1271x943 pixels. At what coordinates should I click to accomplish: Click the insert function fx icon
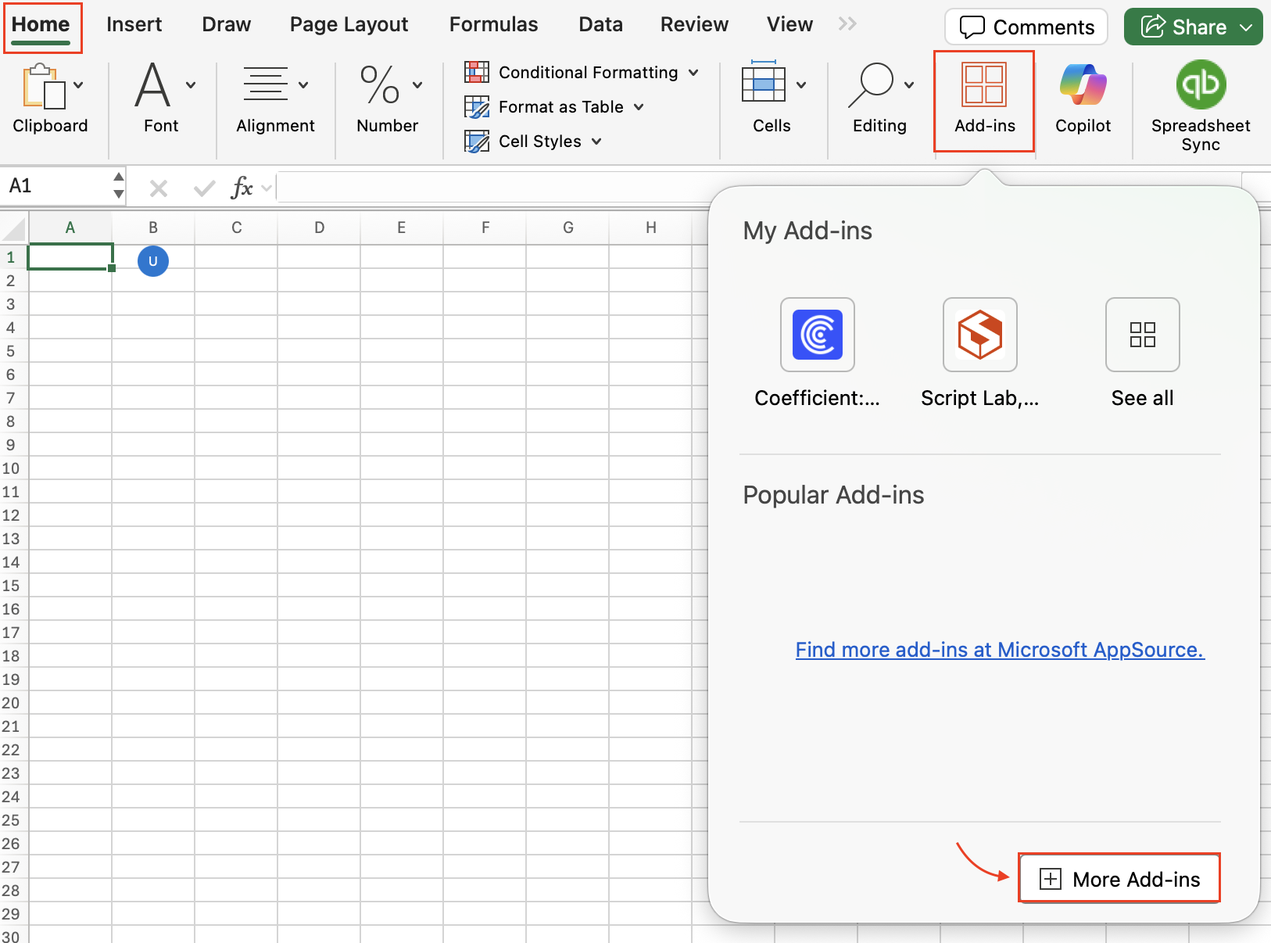pyautogui.click(x=242, y=188)
